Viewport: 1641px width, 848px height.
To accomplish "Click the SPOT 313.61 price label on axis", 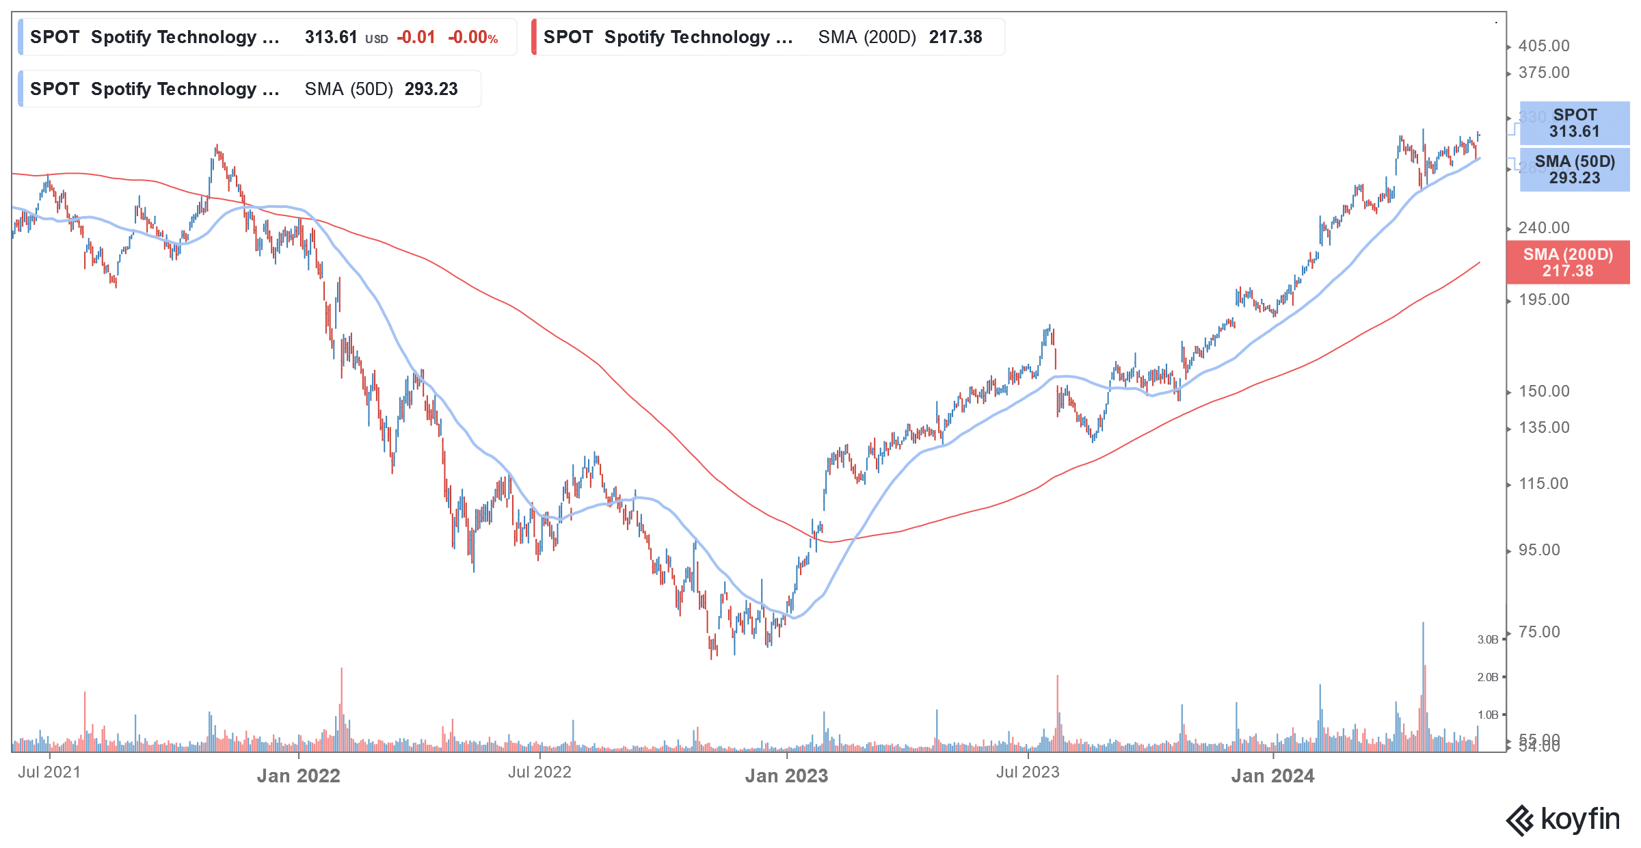I will pos(1574,123).
